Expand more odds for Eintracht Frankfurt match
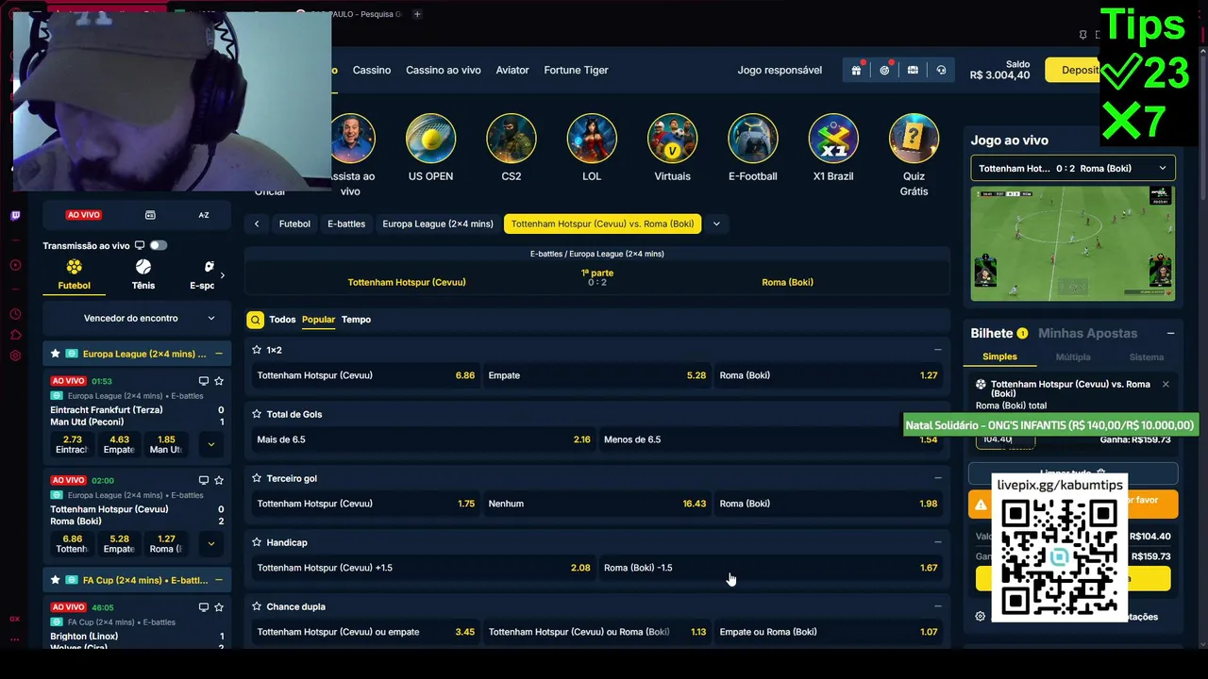 (x=210, y=444)
